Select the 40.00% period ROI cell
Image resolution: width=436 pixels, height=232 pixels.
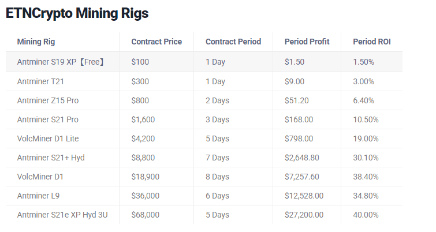pos(366,215)
